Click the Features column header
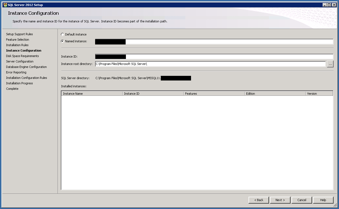 [214, 93]
